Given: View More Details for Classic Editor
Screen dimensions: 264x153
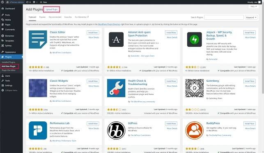Looking at the screenshot, I should 94,37.
